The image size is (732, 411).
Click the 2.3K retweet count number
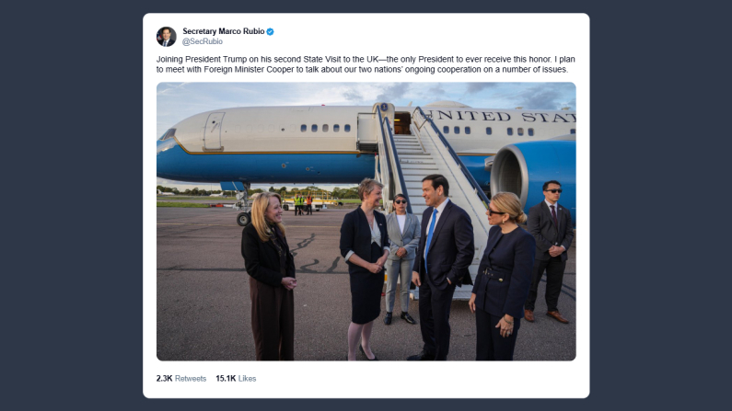(x=164, y=378)
